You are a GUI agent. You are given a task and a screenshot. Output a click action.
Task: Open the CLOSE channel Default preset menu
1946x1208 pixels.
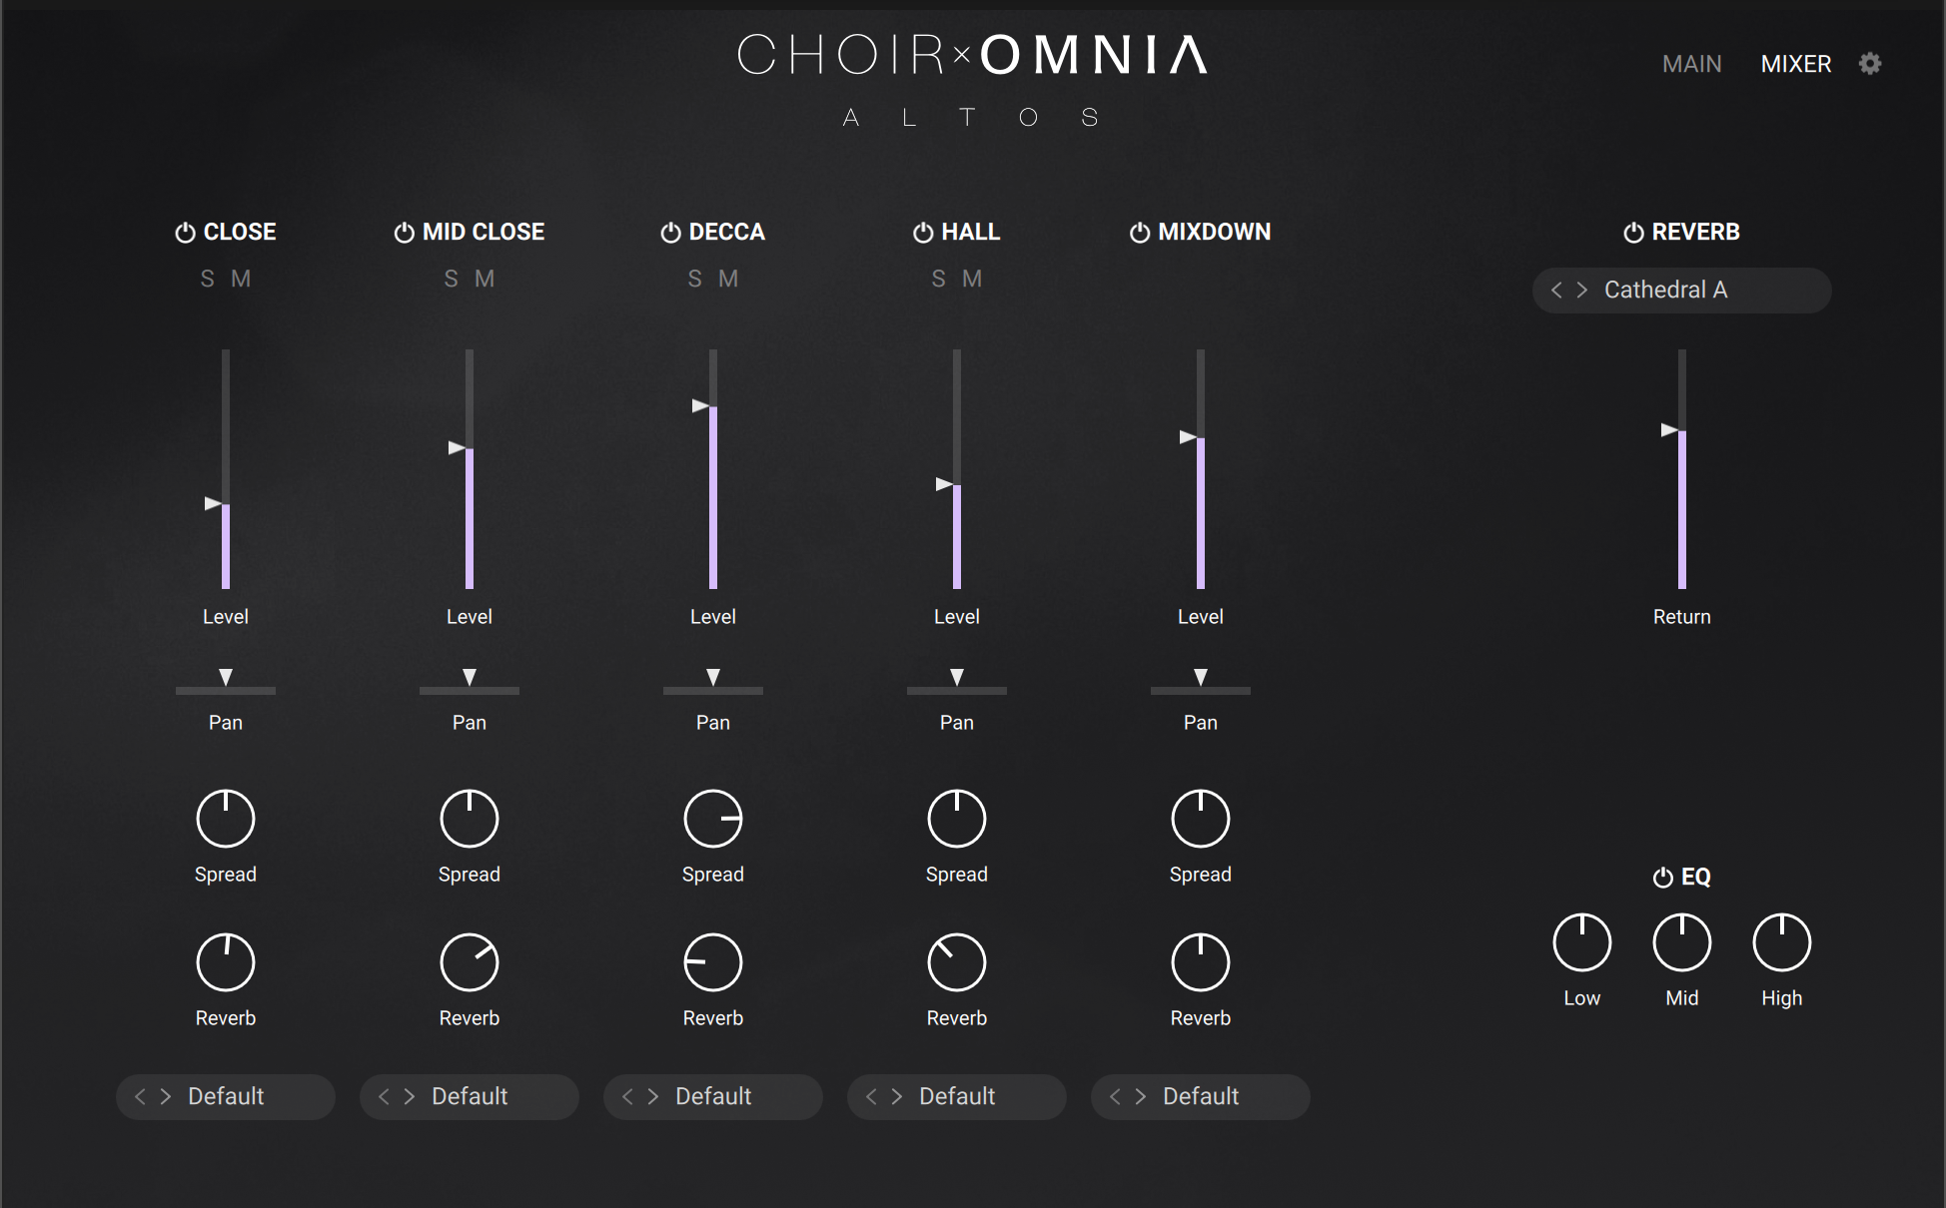tap(227, 1096)
